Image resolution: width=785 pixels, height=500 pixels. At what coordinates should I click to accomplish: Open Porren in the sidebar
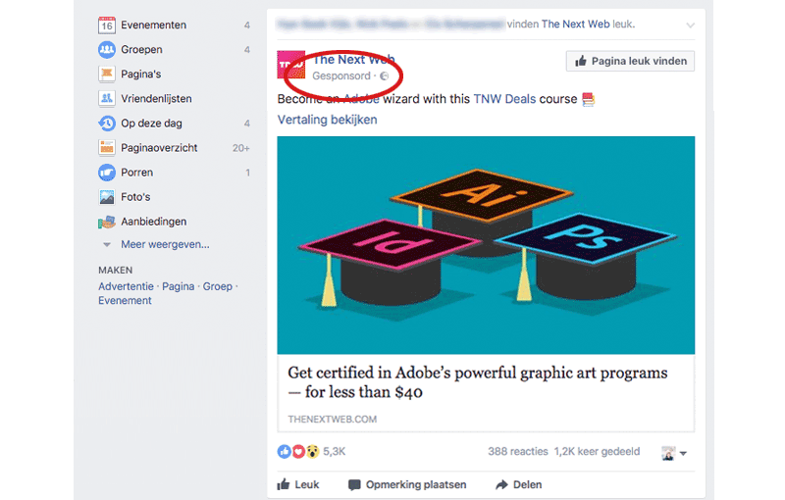tap(137, 173)
